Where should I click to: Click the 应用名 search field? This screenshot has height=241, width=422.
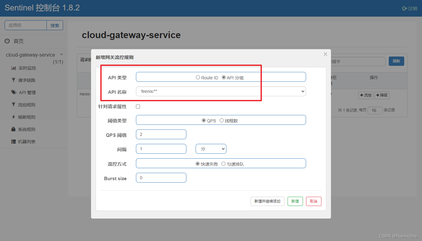tap(26, 25)
